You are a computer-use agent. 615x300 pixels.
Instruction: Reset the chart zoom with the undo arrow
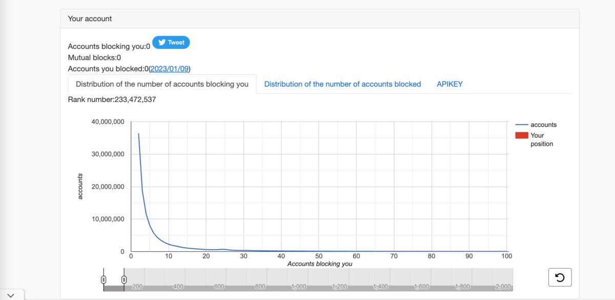pos(560,277)
